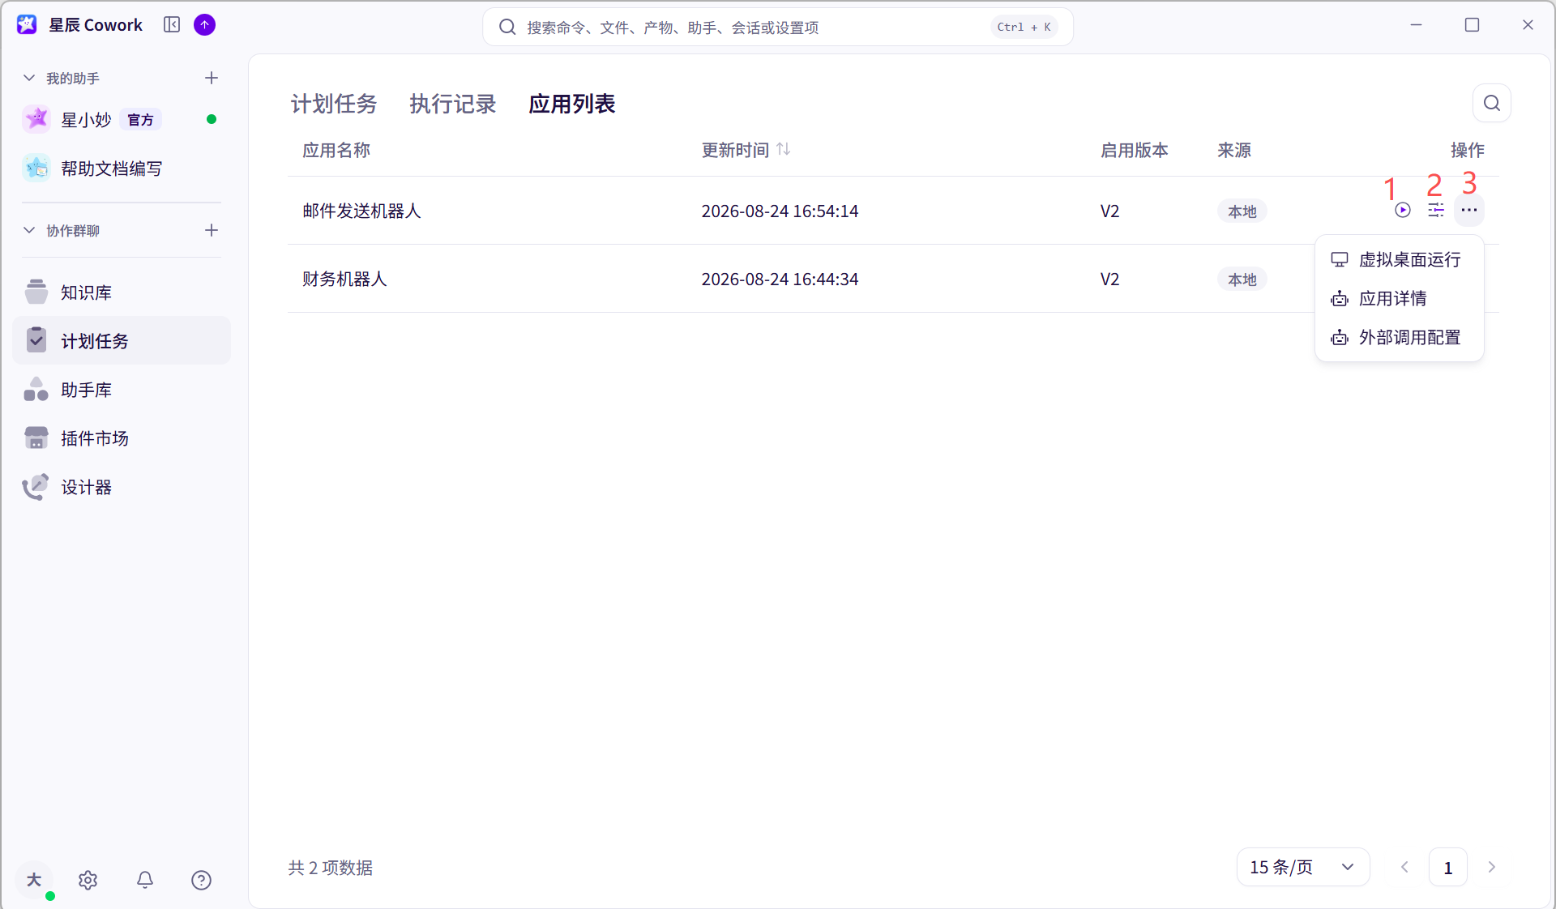Collapse the sidebar with the panel toggle icon
This screenshot has width=1556, height=909.
172,25
